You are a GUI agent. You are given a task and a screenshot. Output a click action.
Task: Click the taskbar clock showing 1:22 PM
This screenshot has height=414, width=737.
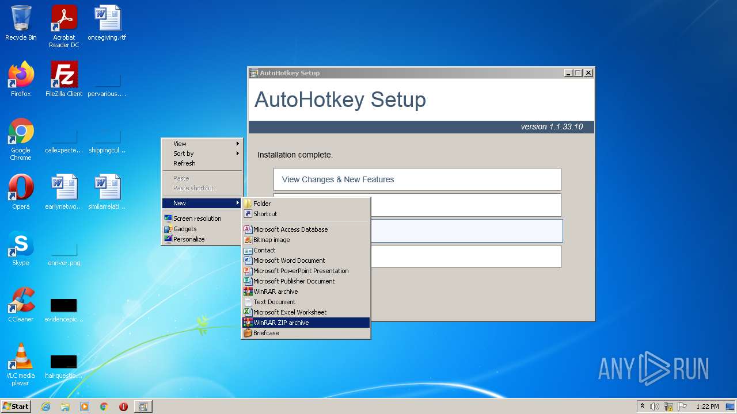[x=707, y=407]
